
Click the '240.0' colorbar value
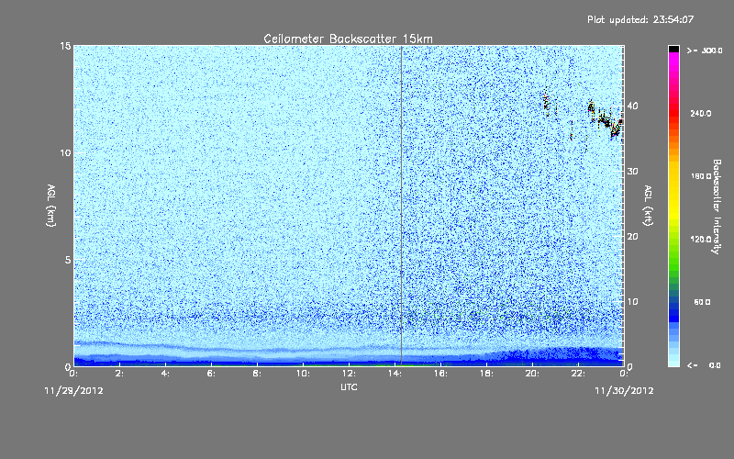(x=701, y=113)
